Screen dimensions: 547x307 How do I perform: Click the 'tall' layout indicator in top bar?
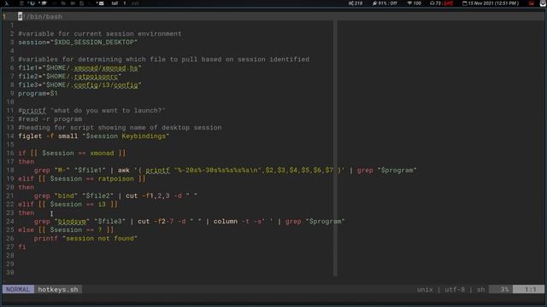click(x=115, y=3)
